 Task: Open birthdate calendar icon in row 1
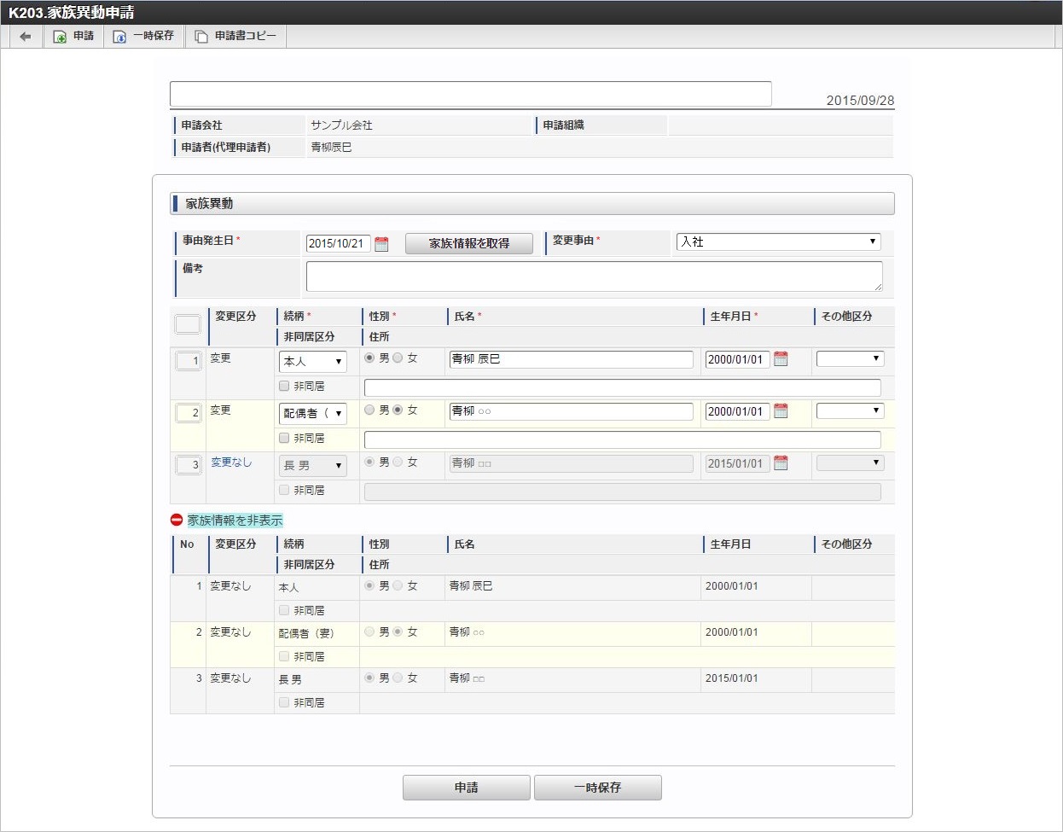click(x=781, y=359)
